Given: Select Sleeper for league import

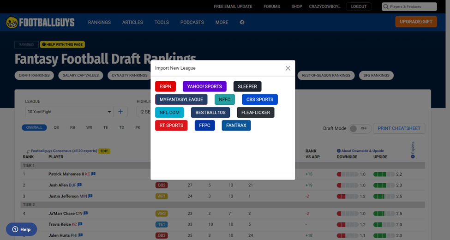Looking at the screenshot, I should tap(247, 86).
